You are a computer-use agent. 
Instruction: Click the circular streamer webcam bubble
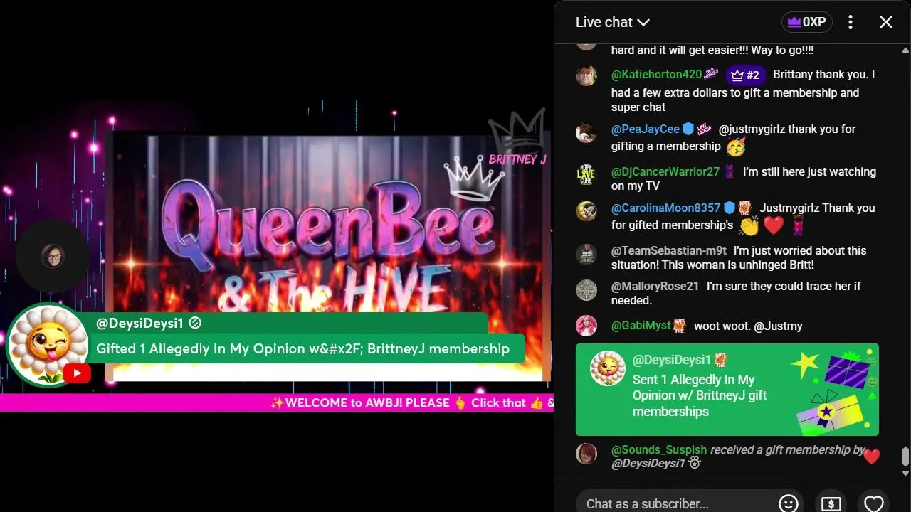coord(52,256)
